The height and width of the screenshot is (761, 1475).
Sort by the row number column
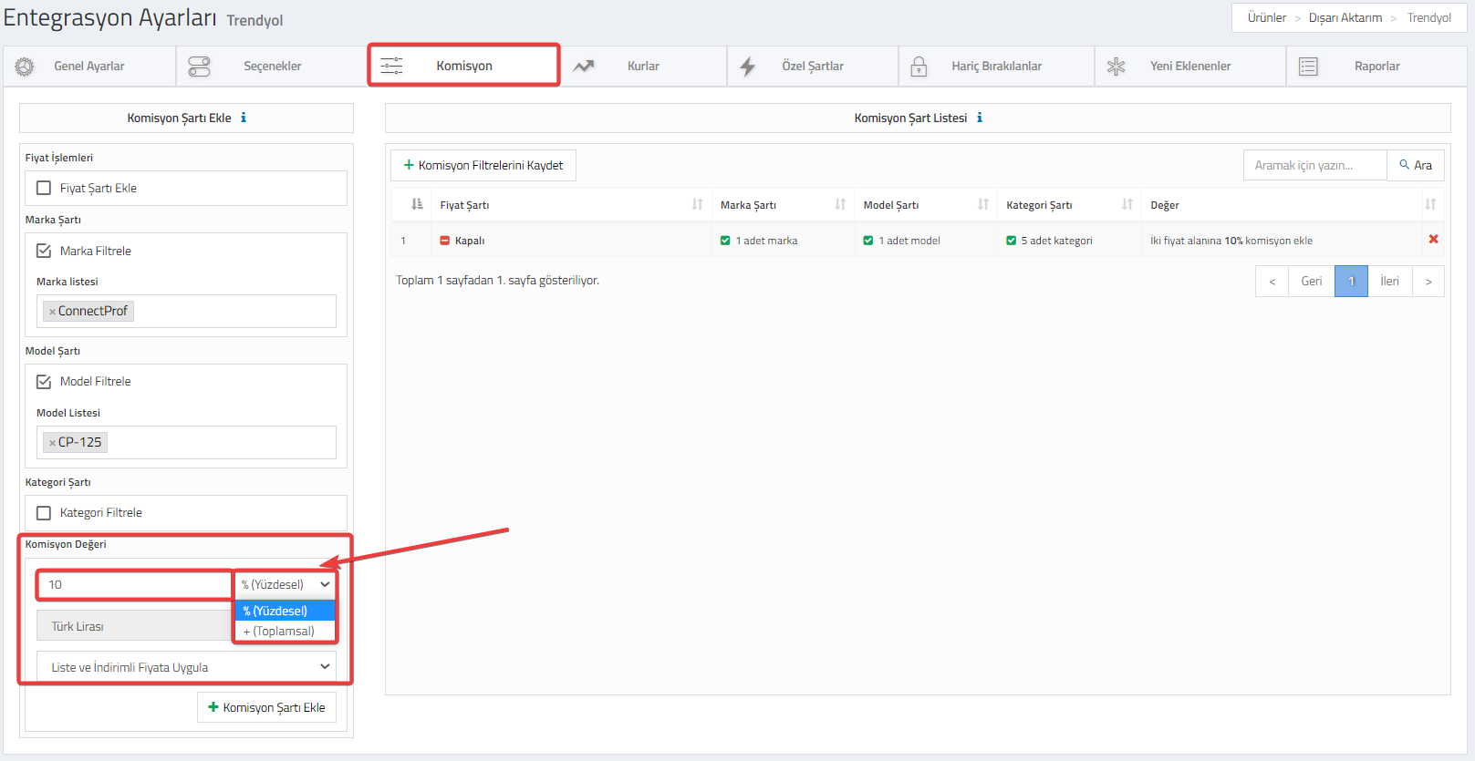[417, 204]
